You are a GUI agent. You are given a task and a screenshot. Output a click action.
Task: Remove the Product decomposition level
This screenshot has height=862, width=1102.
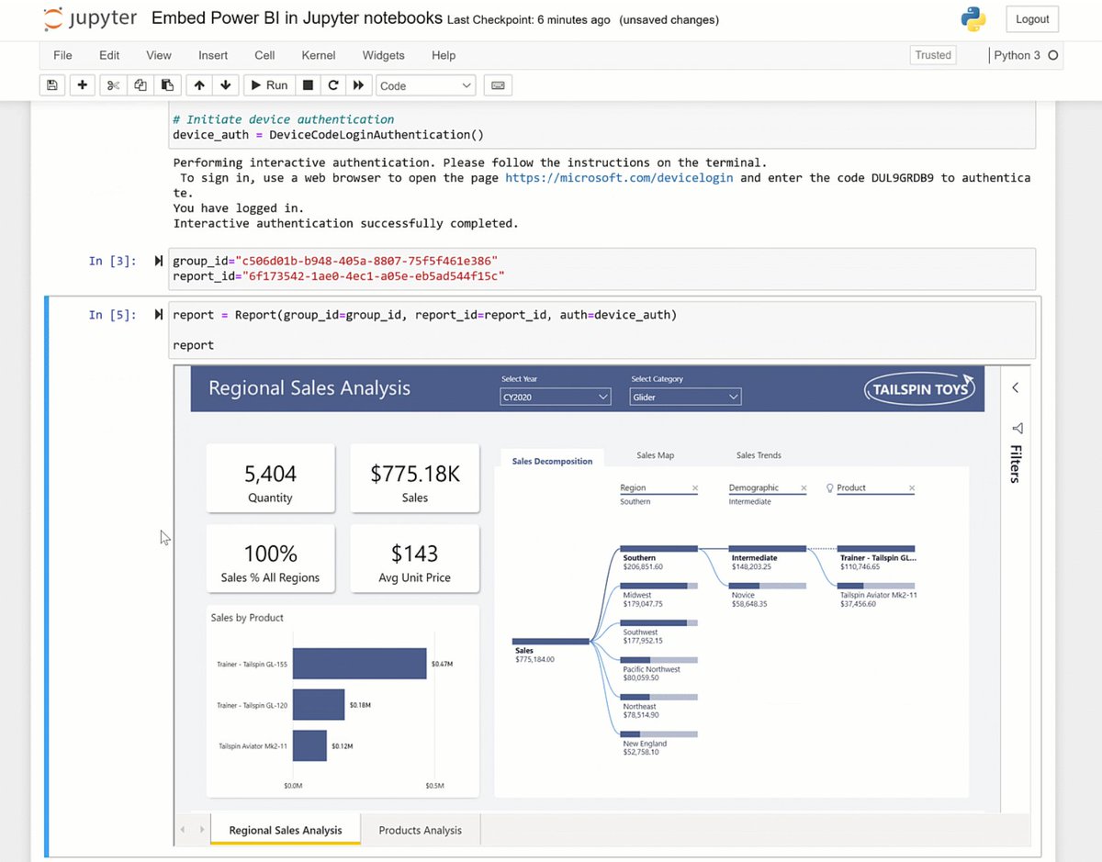tap(912, 488)
